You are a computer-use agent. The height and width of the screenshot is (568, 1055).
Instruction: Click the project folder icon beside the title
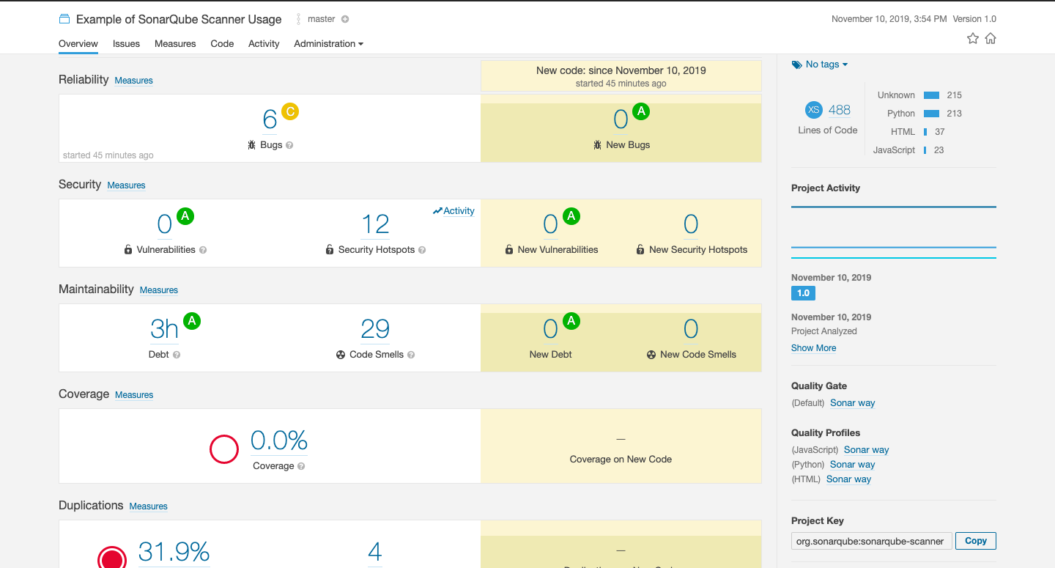pyautogui.click(x=64, y=19)
